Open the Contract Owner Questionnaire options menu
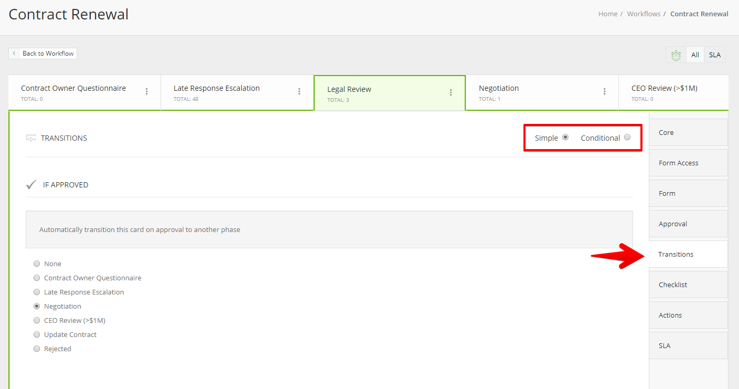 pyautogui.click(x=146, y=91)
